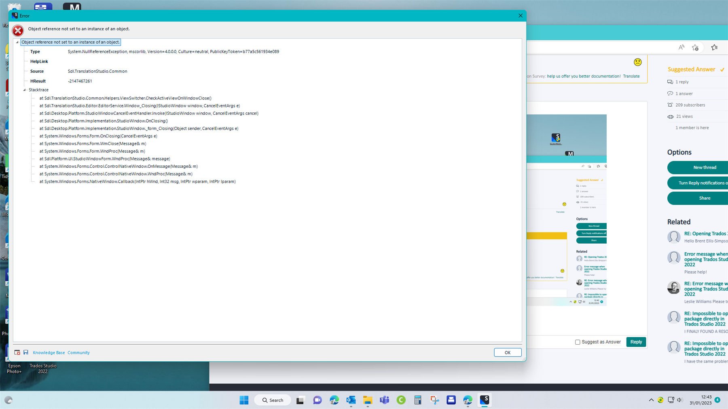Select the StudioWindowCancelEventHandler.Invoke stack line
This screenshot has height=409, width=728.
click(149, 114)
